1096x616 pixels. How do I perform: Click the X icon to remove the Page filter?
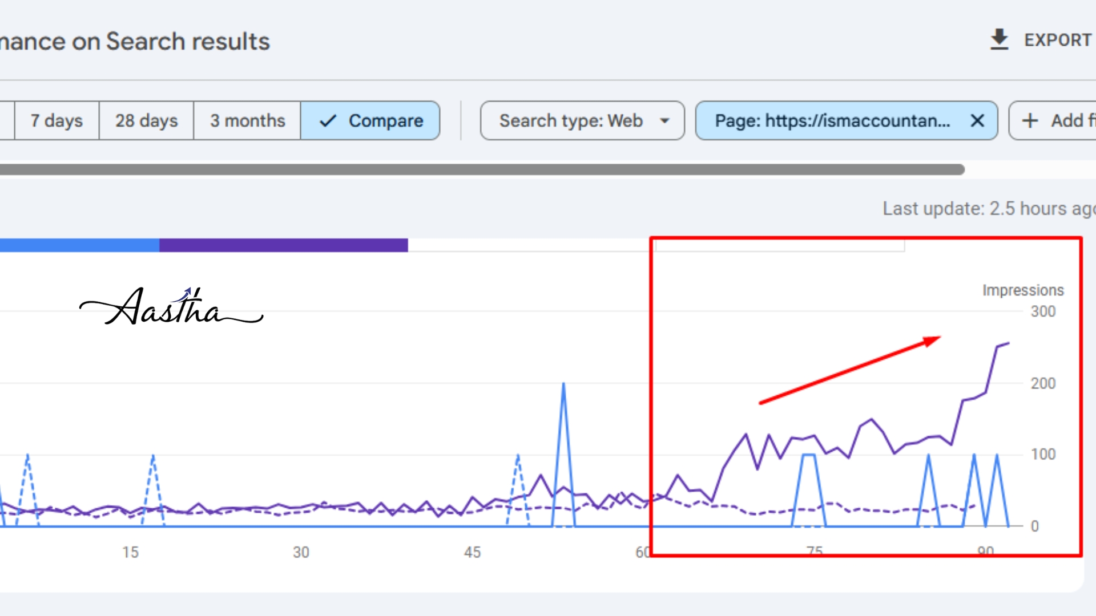(x=977, y=120)
